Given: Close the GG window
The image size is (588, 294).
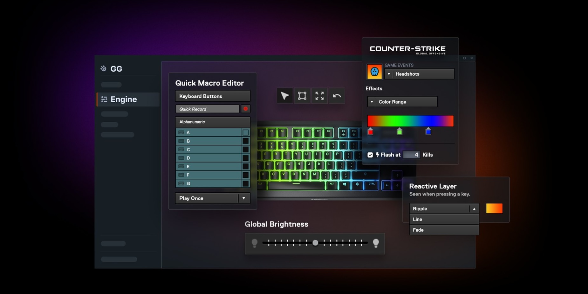Looking at the screenshot, I should pos(472,58).
